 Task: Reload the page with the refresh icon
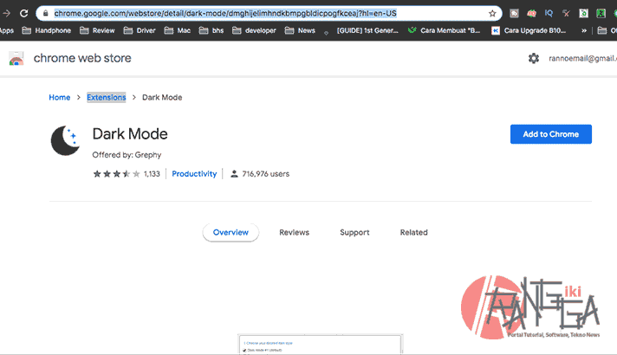point(24,13)
